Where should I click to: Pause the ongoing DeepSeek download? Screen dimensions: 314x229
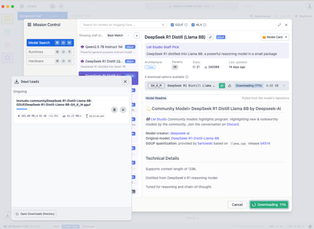pos(114,110)
